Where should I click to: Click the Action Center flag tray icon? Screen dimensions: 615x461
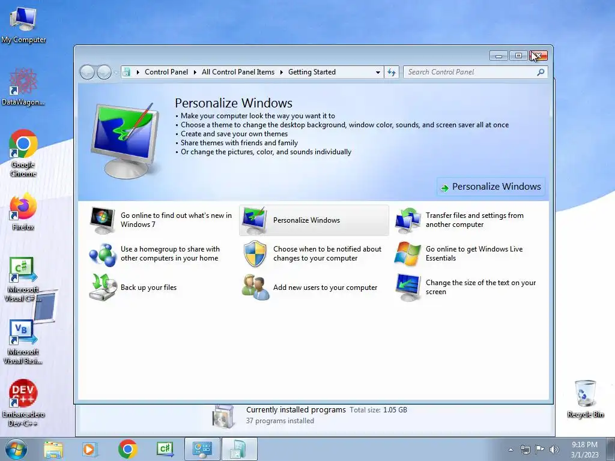[x=540, y=450]
